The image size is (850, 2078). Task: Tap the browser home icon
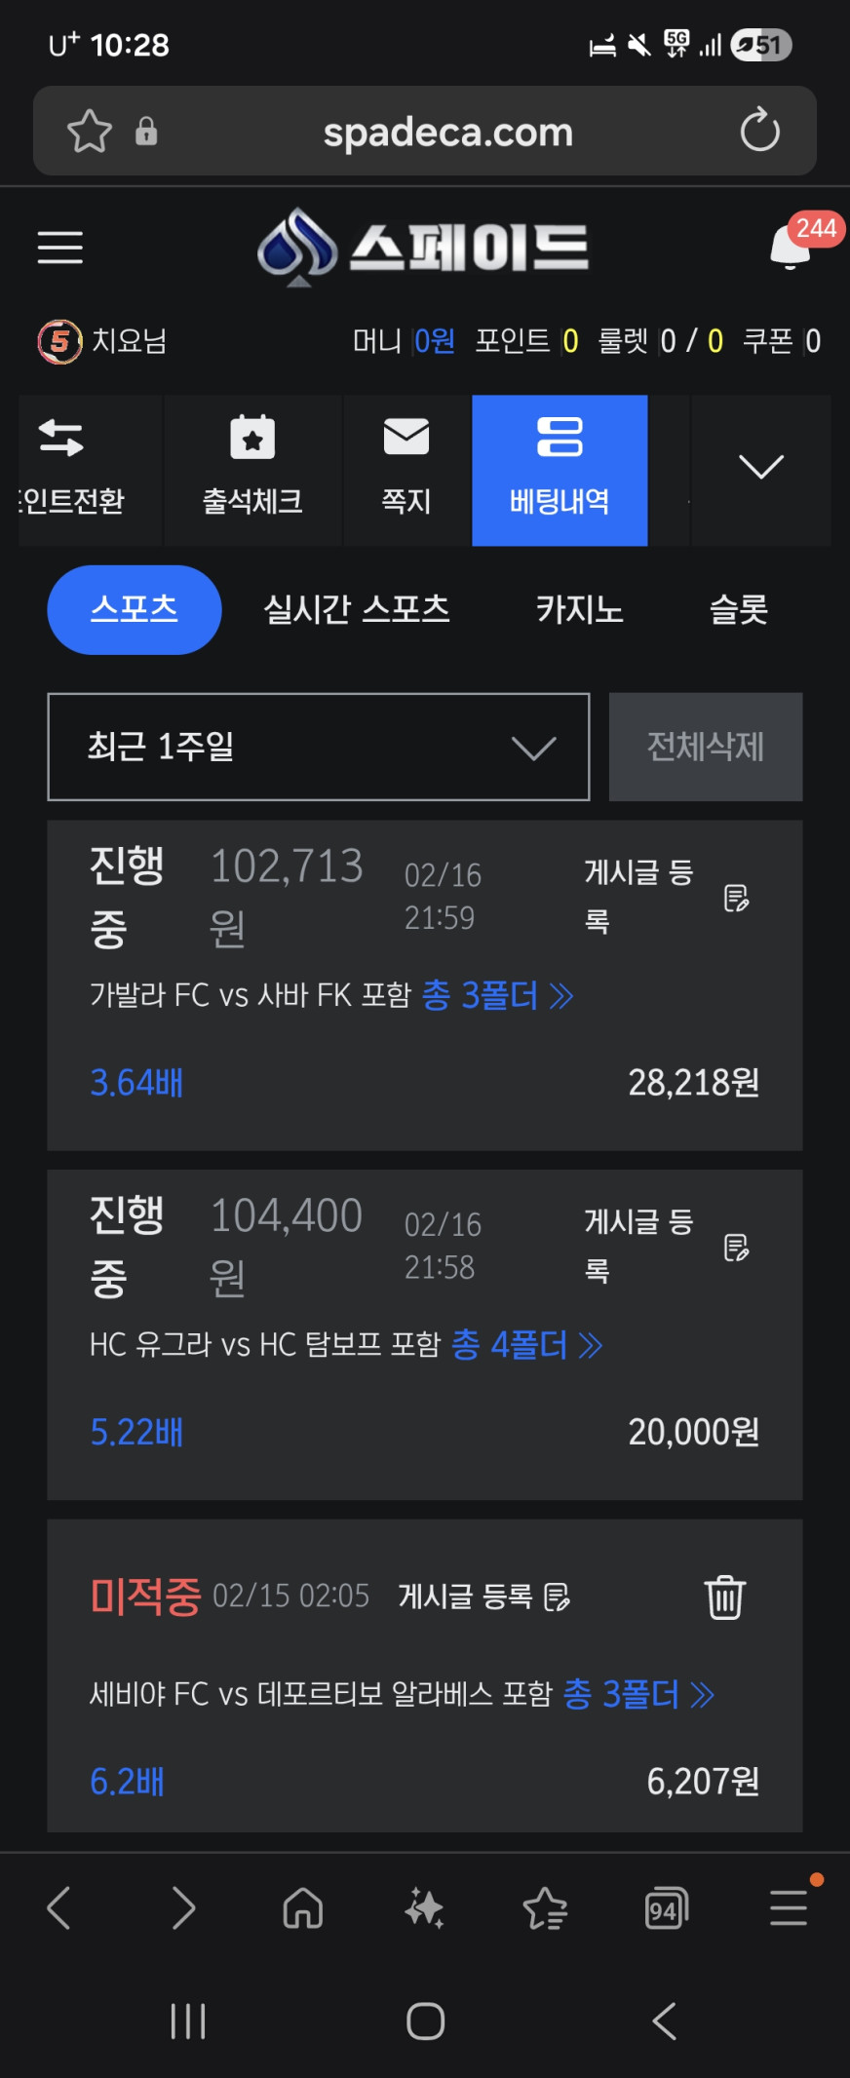[303, 1907]
